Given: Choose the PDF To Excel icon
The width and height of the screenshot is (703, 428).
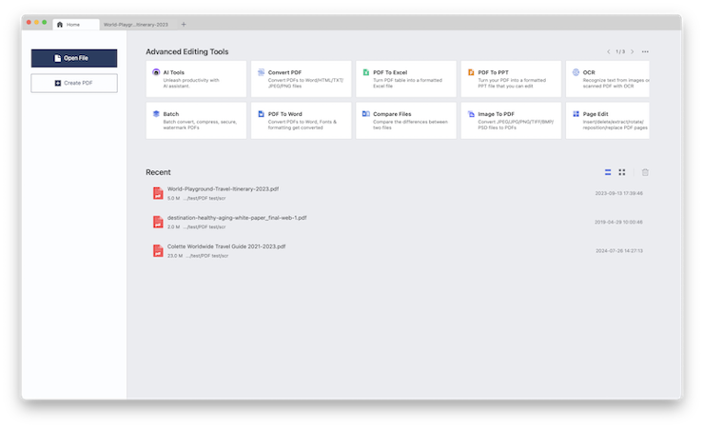Looking at the screenshot, I should pos(366,72).
